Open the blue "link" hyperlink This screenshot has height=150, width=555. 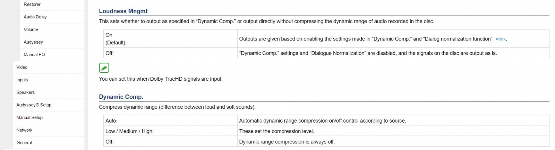502,39
